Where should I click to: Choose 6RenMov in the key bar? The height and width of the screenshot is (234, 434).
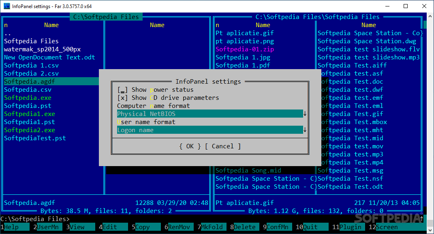click(179, 227)
